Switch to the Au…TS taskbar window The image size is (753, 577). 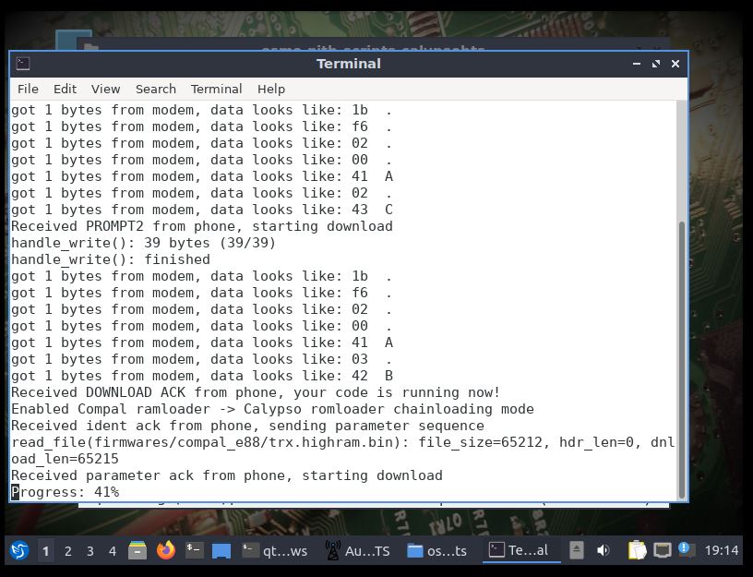pos(358,550)
